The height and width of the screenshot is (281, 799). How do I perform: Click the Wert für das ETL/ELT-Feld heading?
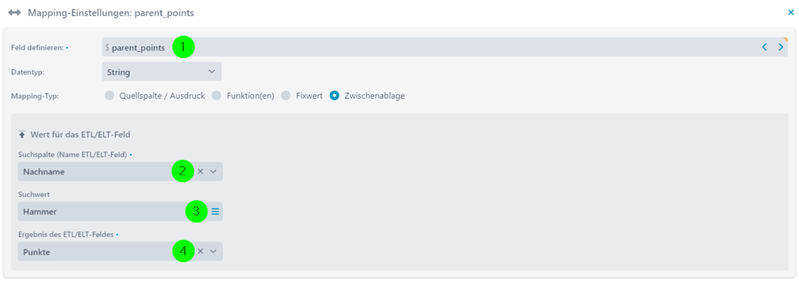(x=82, y=135)
